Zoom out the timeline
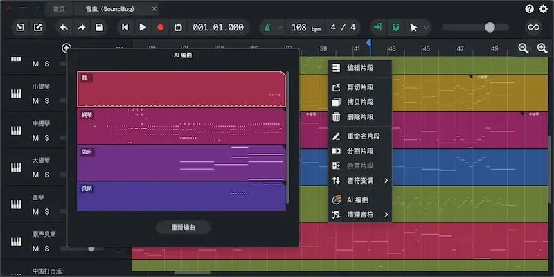 [x=524, y=48]
